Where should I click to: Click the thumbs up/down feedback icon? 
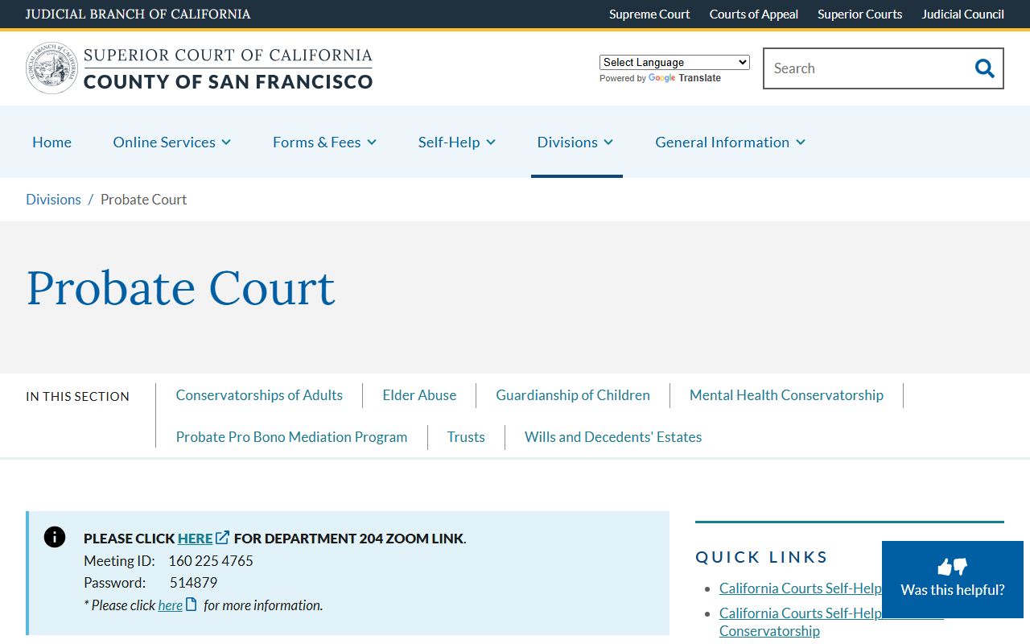(953, 567)
